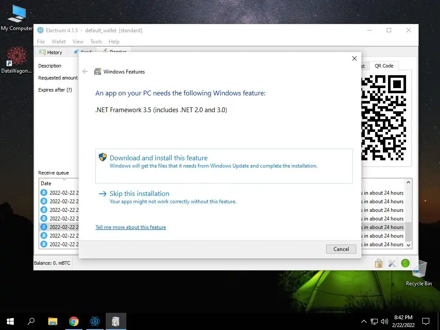The width and height of the screenshot is (440, 330).
Task: Click the Expires after (?) help label
Action: [55, 90]
